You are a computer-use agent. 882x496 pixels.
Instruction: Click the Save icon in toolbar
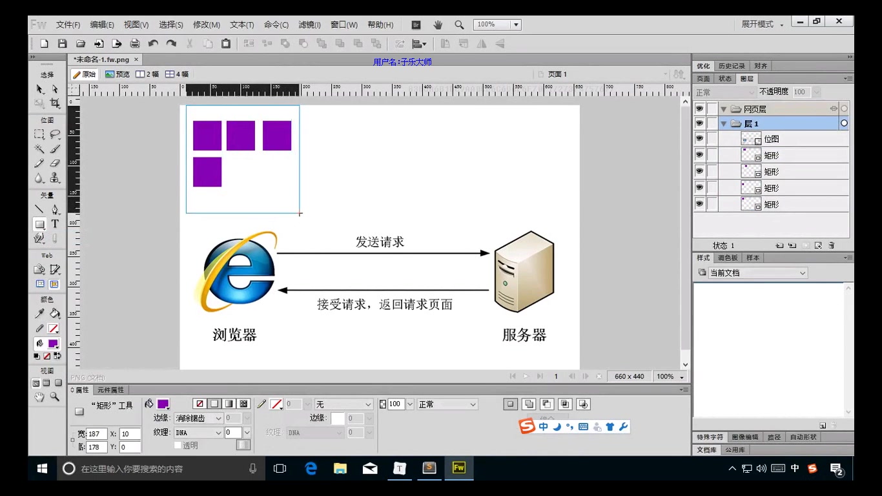point(63,44)
